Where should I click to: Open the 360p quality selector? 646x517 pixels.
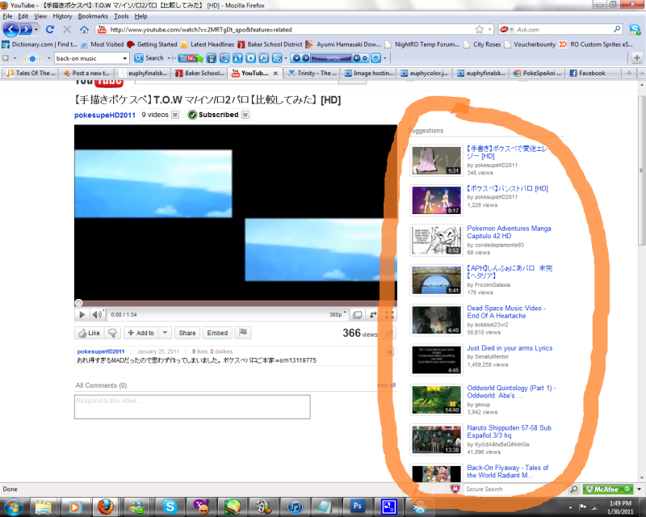point(338,314)
